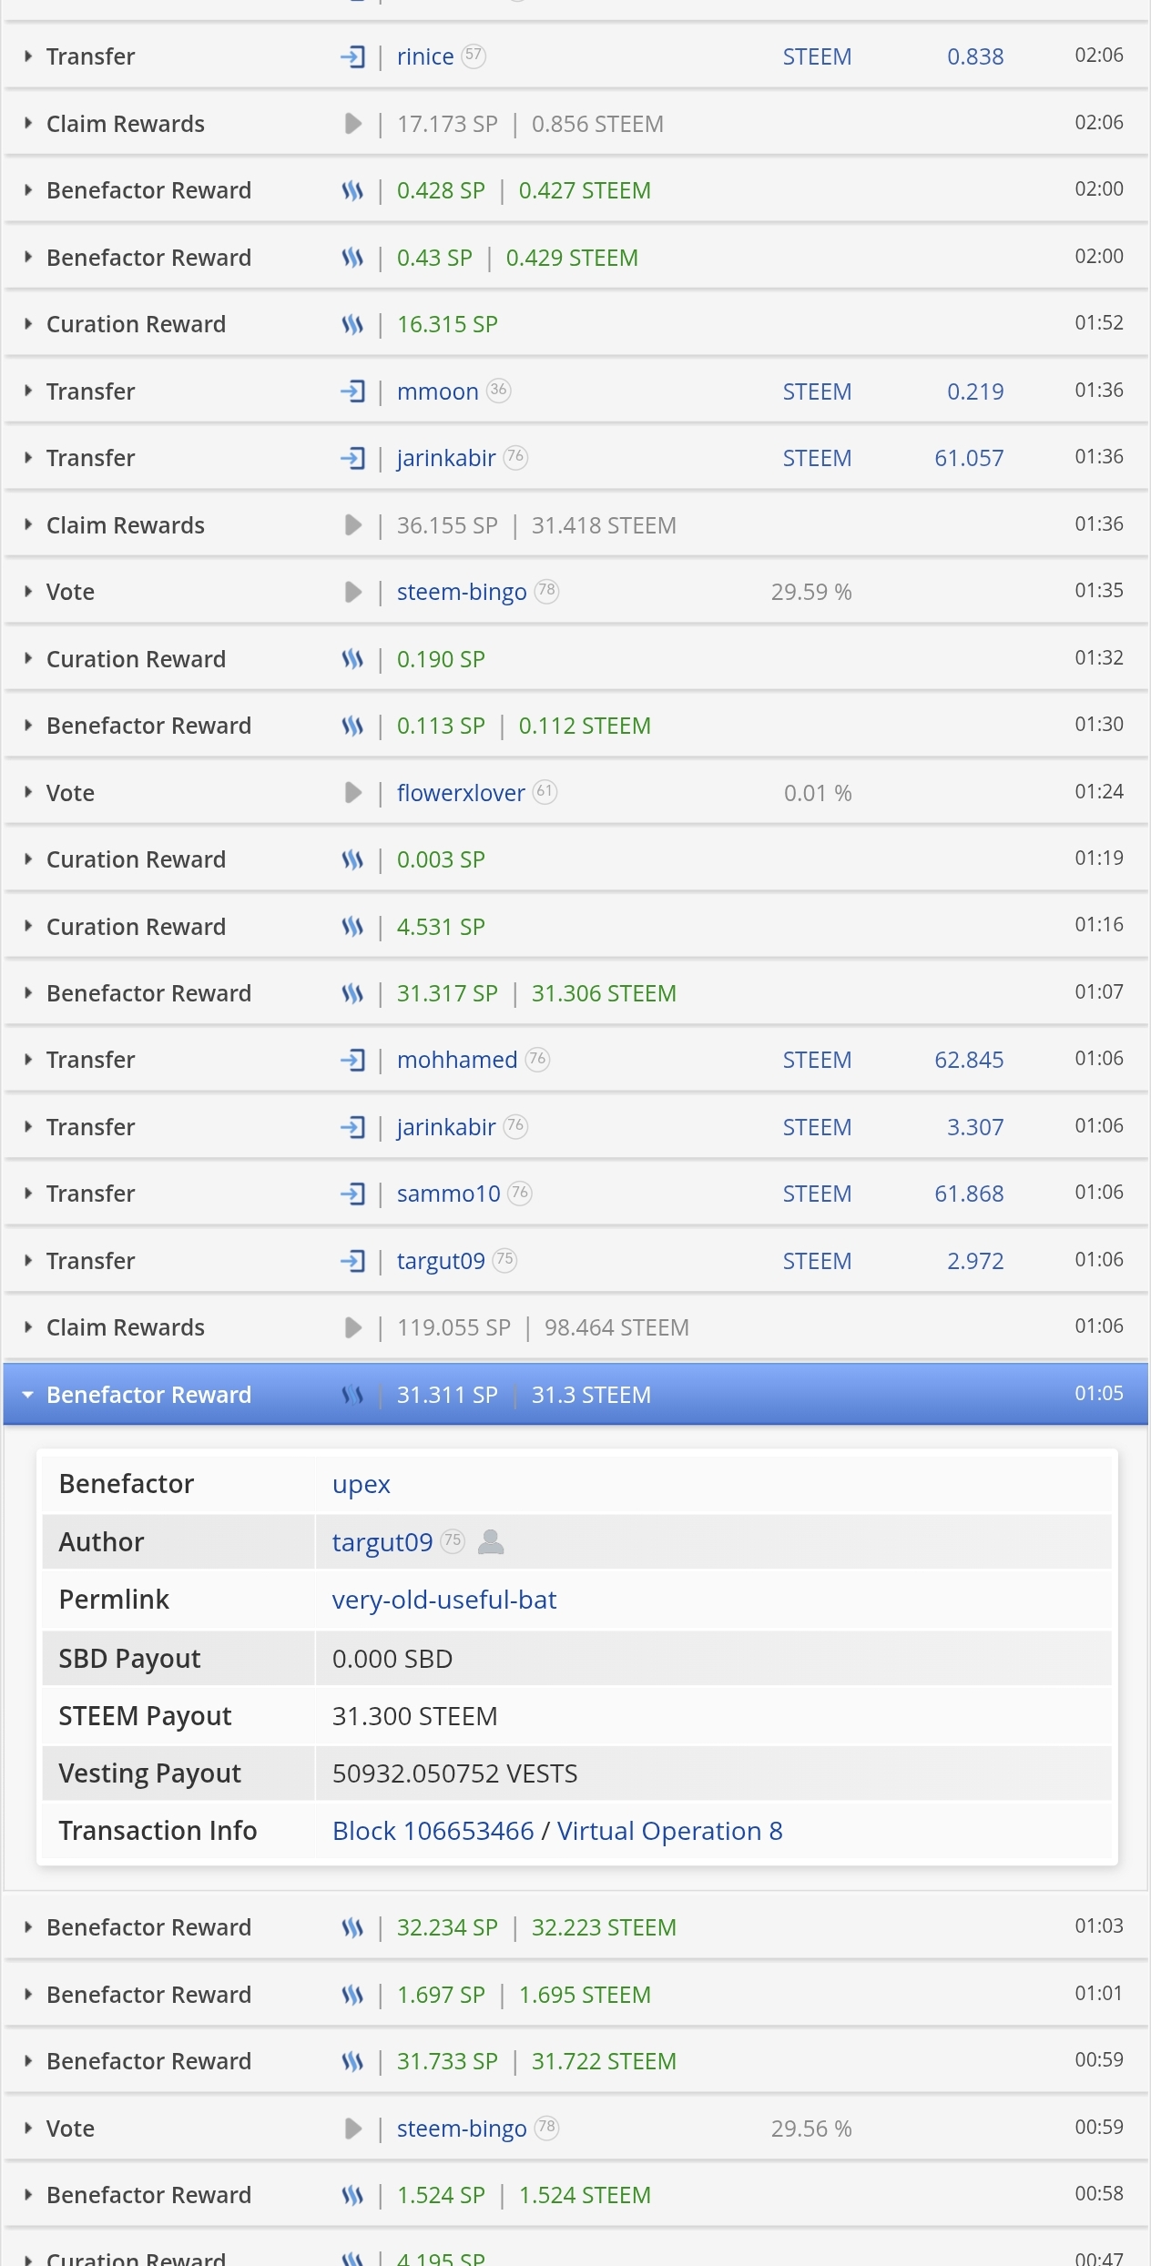1151x2266 pixels.
Task: Click Steem logo beside 0.428 SP reward
Action: 352,190
